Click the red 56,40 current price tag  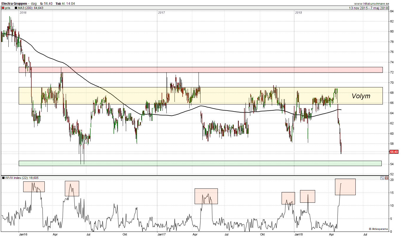[x=393, y=152]
